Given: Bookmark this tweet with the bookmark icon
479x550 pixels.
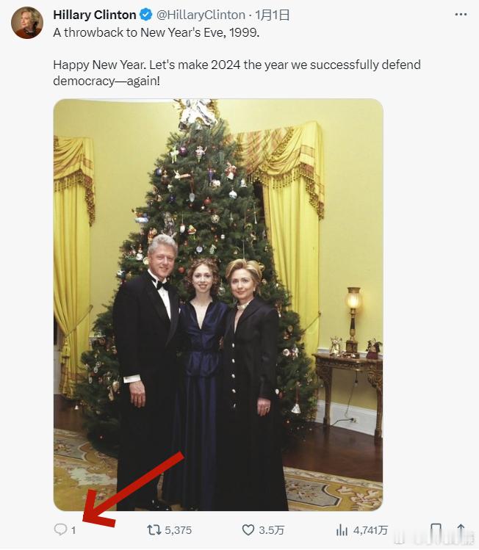Looking at the screenshot, I should point(436,530).
